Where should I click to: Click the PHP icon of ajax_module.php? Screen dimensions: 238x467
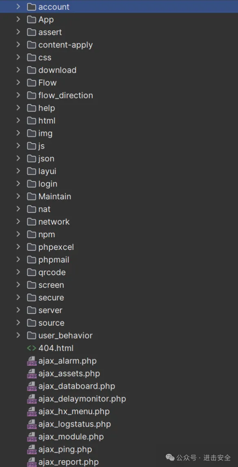31,437
